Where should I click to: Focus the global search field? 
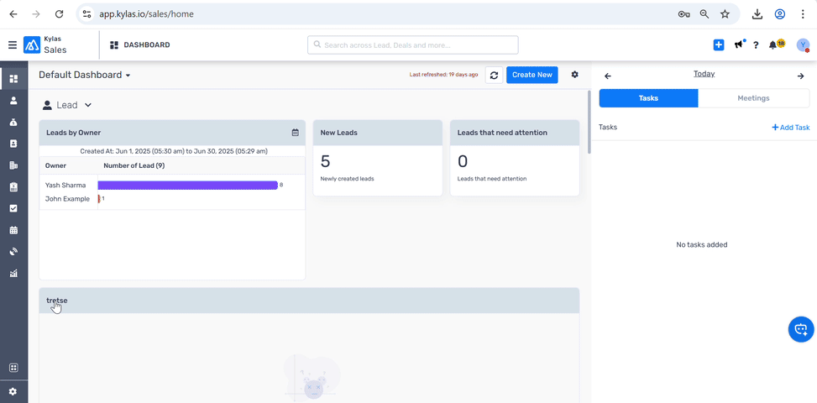coord(412,45)
